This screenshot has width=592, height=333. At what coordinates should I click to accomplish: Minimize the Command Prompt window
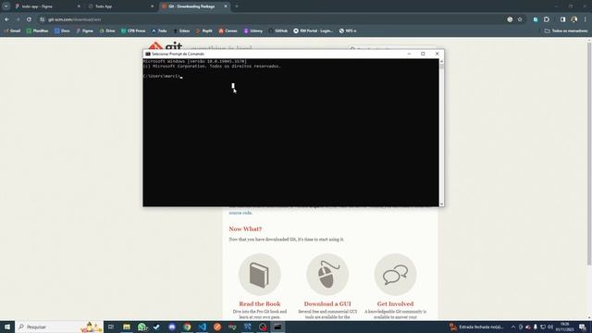tap(409, 54)
